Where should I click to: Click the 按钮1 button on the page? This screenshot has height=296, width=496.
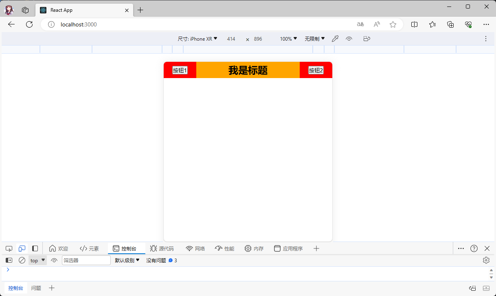pos(180,70)
